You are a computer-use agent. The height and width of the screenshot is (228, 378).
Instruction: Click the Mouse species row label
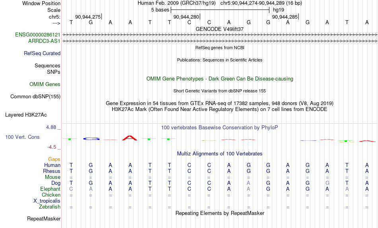(x=53, y=177)
